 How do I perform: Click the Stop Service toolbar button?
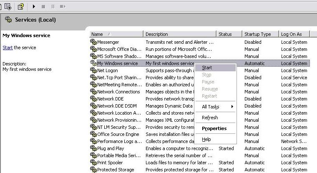pyautogui.click(x=43, y=7)
